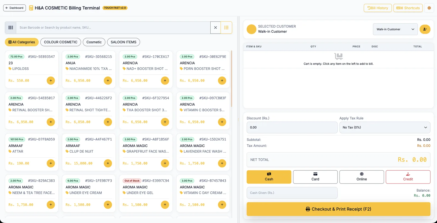Open Bill History
The width and height of the screenshot is (437, 223).
point(378,8)
